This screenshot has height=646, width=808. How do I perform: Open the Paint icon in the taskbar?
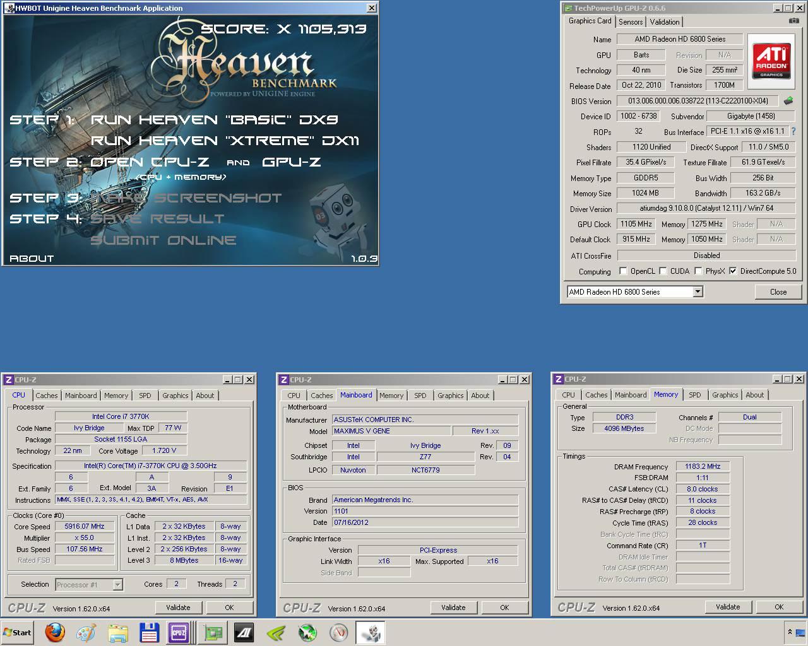coord(86,632)
